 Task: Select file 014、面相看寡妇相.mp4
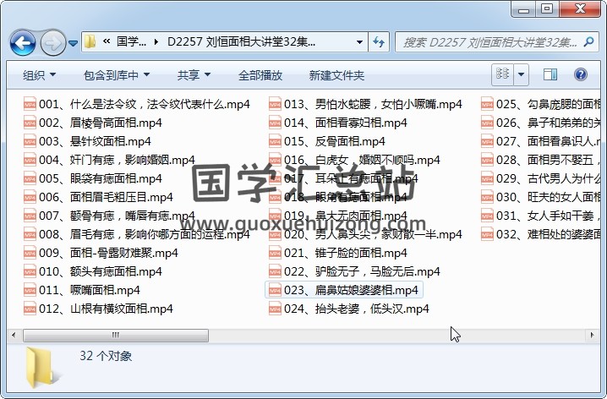[338, 123]
